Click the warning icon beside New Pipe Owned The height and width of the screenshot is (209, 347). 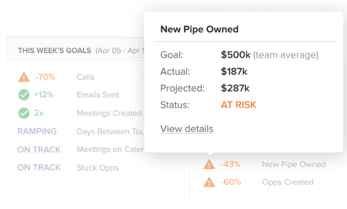tap(209, 164)
